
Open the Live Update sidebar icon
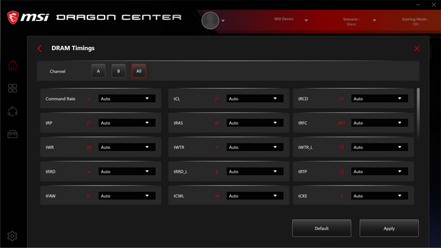(13, 111)
